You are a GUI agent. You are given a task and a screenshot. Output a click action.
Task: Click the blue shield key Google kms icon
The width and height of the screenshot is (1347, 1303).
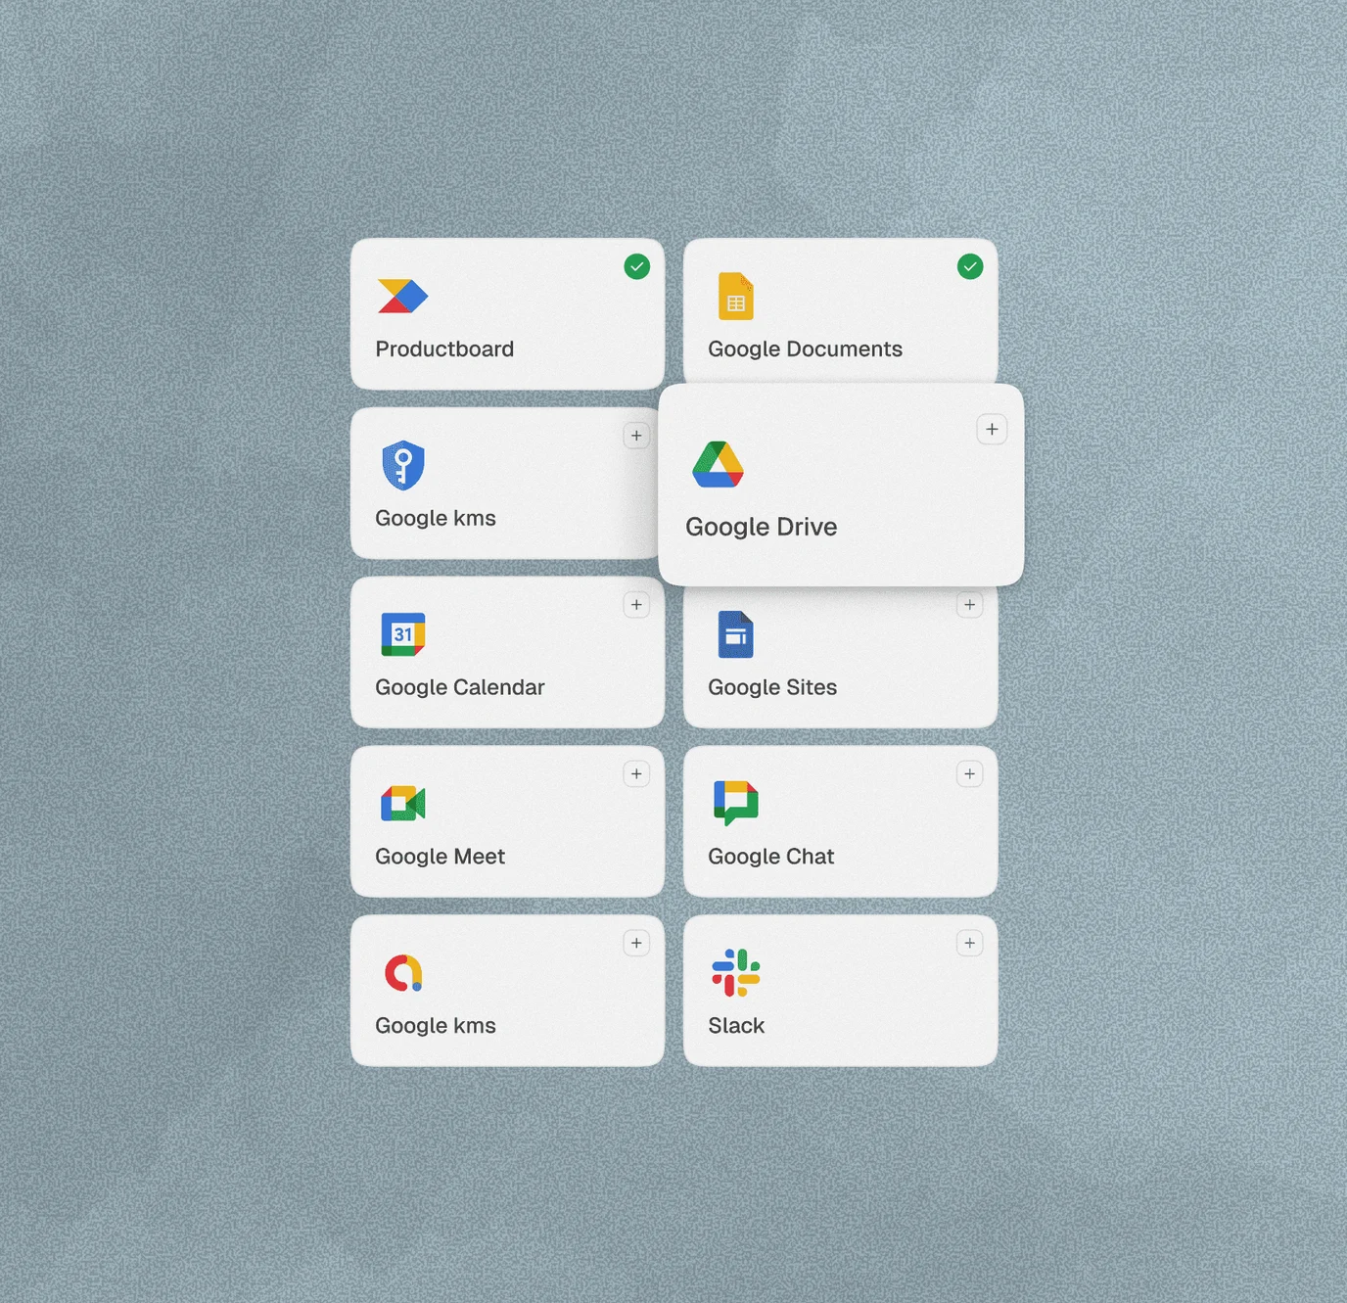[403, 465]
